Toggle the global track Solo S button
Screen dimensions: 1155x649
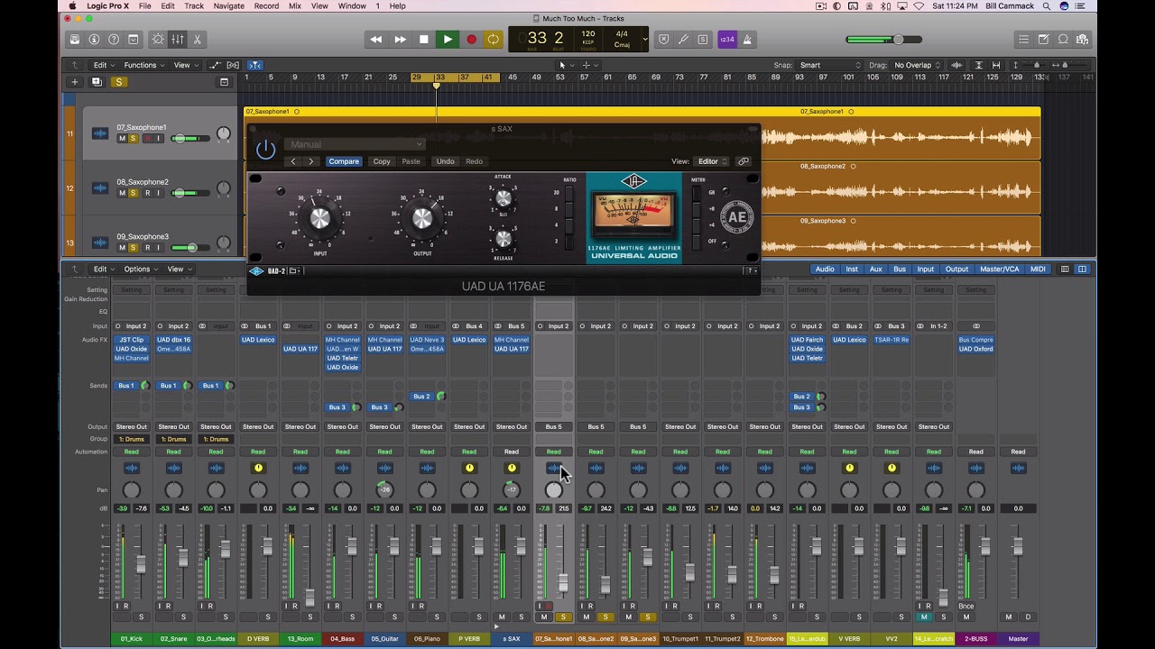(x=118, y=82)
